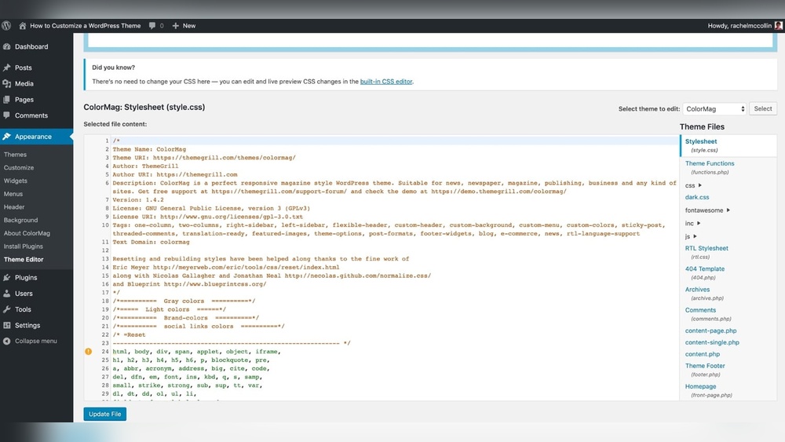Screen dimensions: 785x442
Task: Open Background submenu item
Action: (20, 220)
